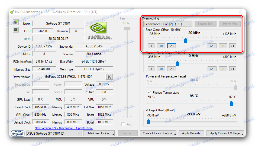Click the Revision value A1
The height and width of the screenshot is (146, 255).
77,31
